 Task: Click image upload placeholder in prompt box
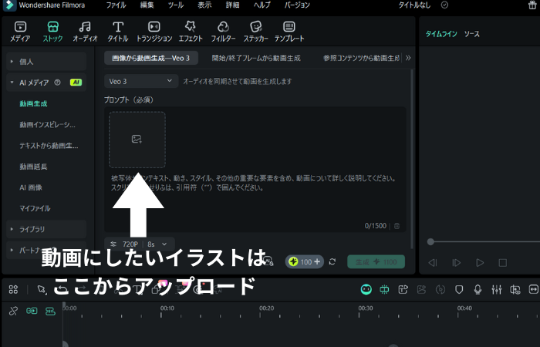click(137, 140)
